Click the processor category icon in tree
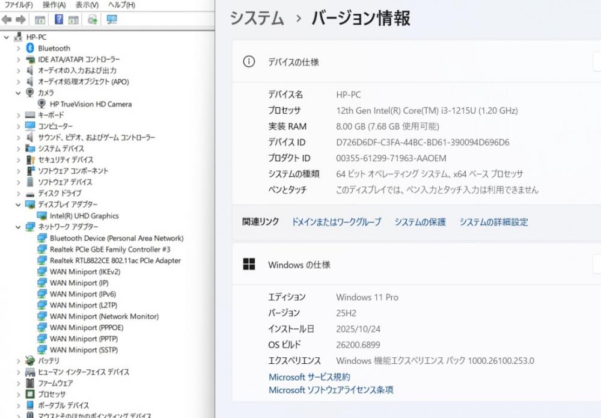The image size is (601, 418). (x=30, y=394)
